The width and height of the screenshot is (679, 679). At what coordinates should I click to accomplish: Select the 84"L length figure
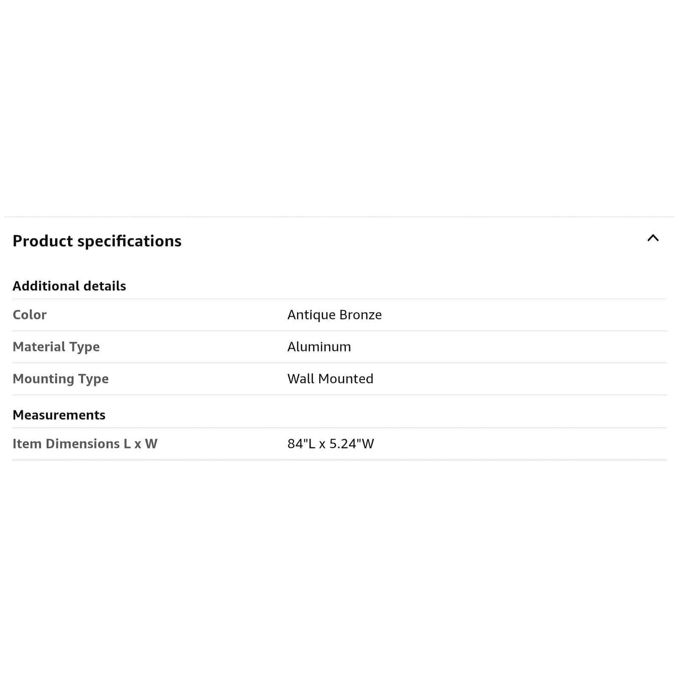[301, 444]
